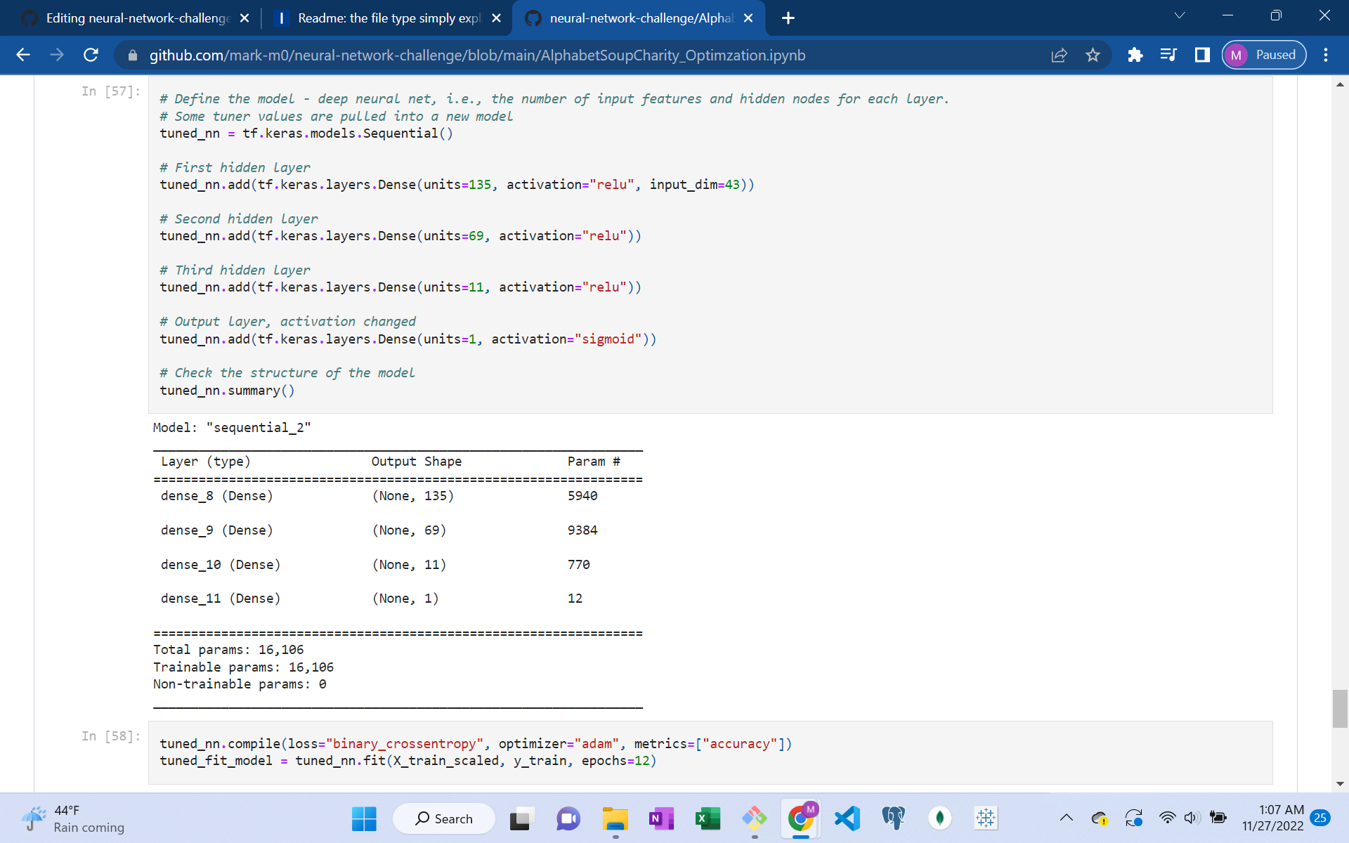
Task: Open the media controls icon in toolbar
Action: click(x=1168, y=55)
